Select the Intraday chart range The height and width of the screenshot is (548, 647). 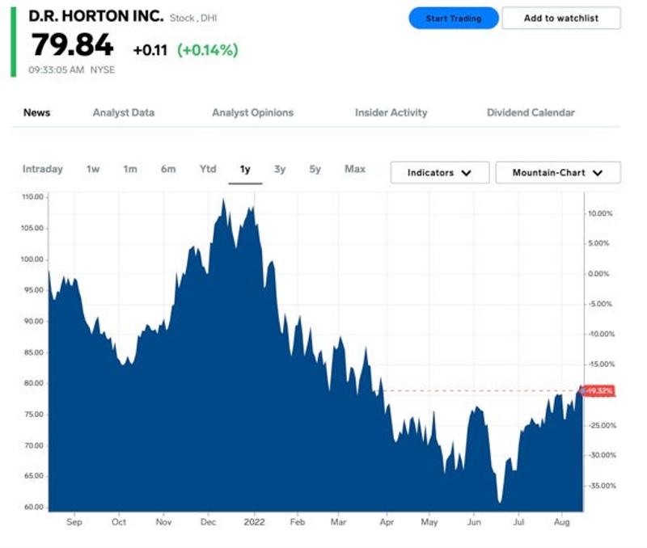(x=43, y=169)
